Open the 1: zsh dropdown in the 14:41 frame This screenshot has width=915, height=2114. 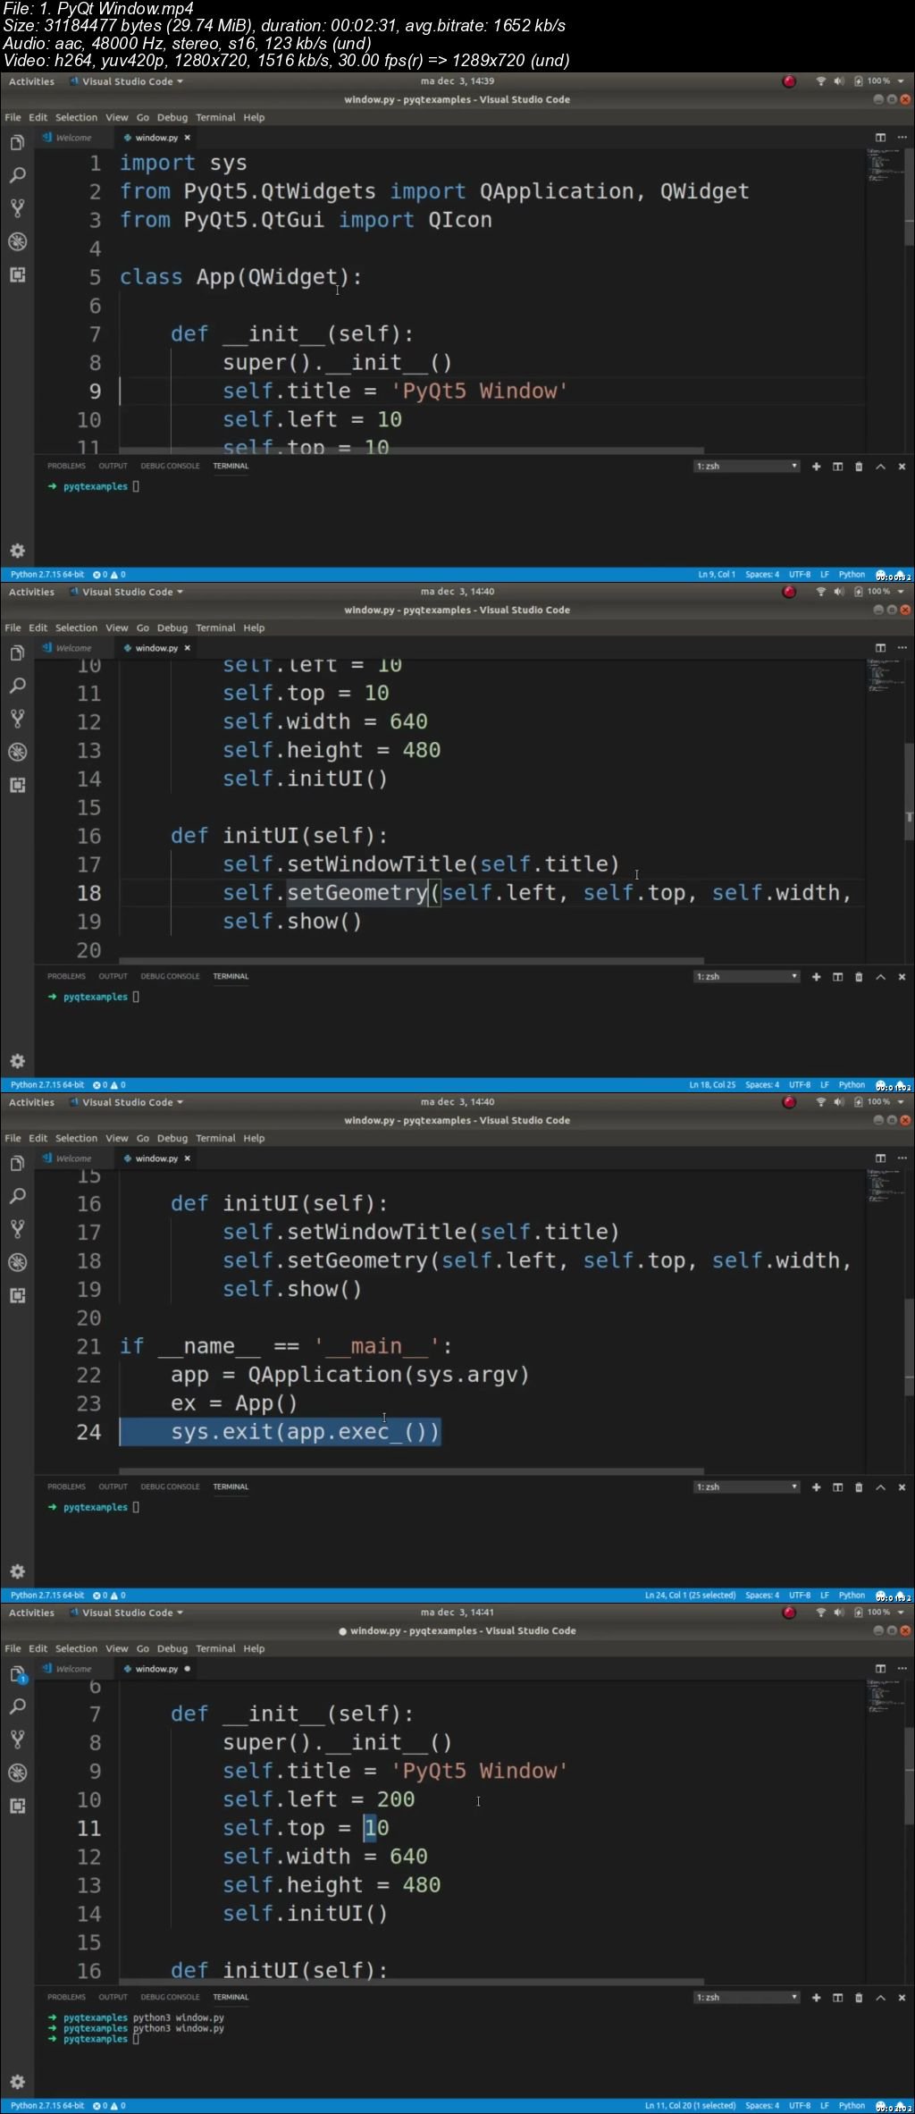pos(746,1998)
